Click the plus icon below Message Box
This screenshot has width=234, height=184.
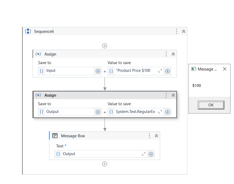coord(104,164)
